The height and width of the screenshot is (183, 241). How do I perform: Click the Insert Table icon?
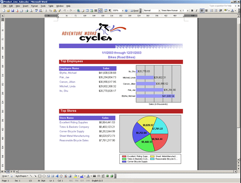tap(87, 10)
